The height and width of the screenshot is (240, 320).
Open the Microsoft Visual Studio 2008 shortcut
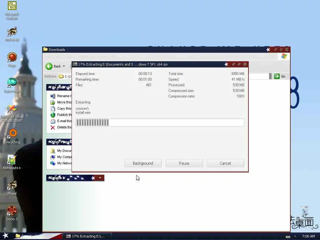[12, 113]
